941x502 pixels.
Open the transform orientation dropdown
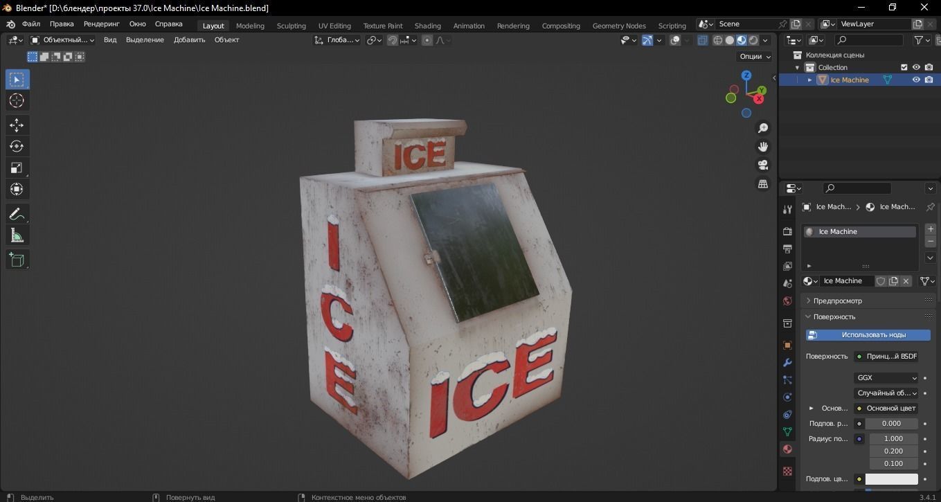tap(337, 40)
